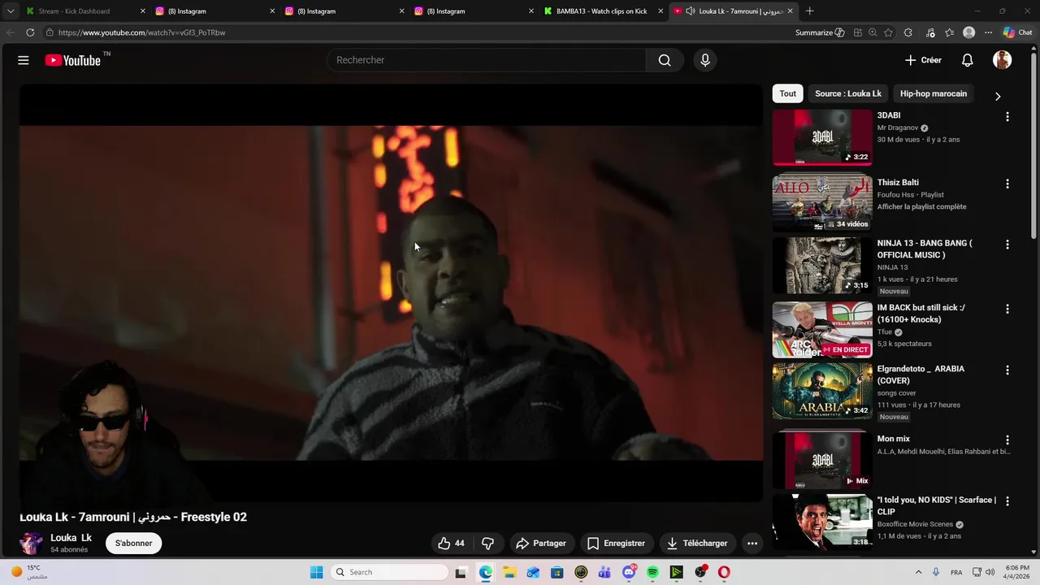
Task: Open options menu for Scarface clip
Action: pyautogui.click(x=1007, y=501)
